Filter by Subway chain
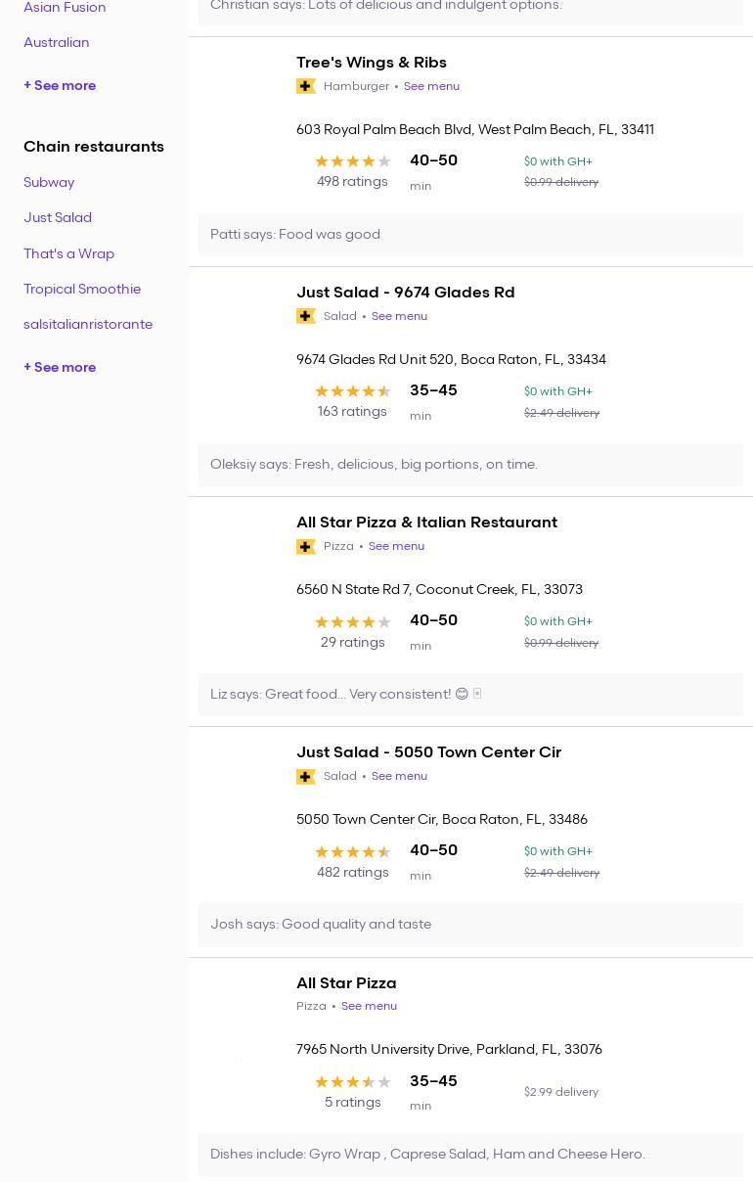The height and width of the screenshot is (1182, 753). click(x=49, y=182)
